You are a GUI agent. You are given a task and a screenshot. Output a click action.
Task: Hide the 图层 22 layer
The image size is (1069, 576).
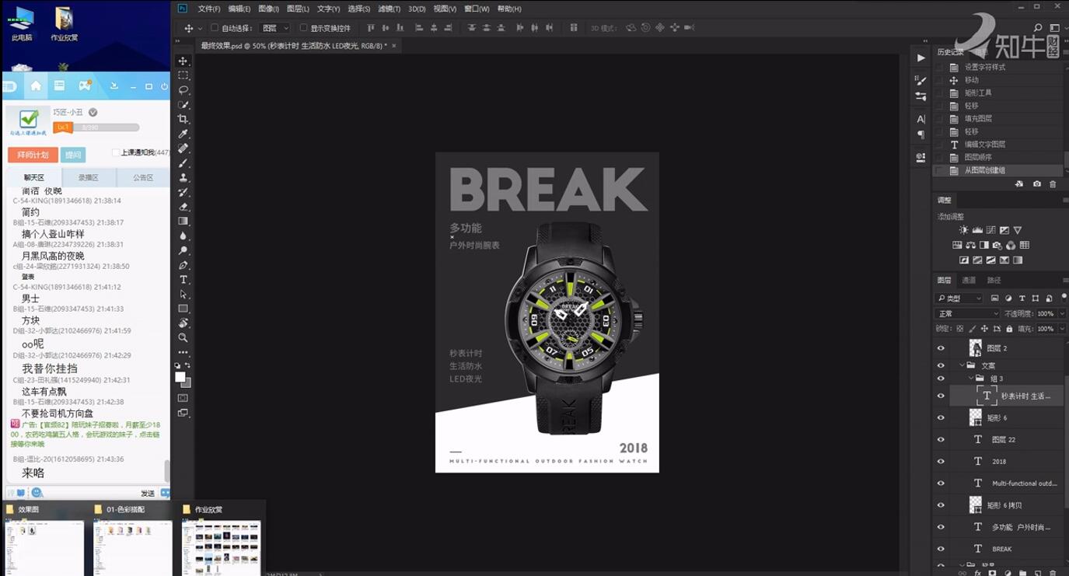941,440
